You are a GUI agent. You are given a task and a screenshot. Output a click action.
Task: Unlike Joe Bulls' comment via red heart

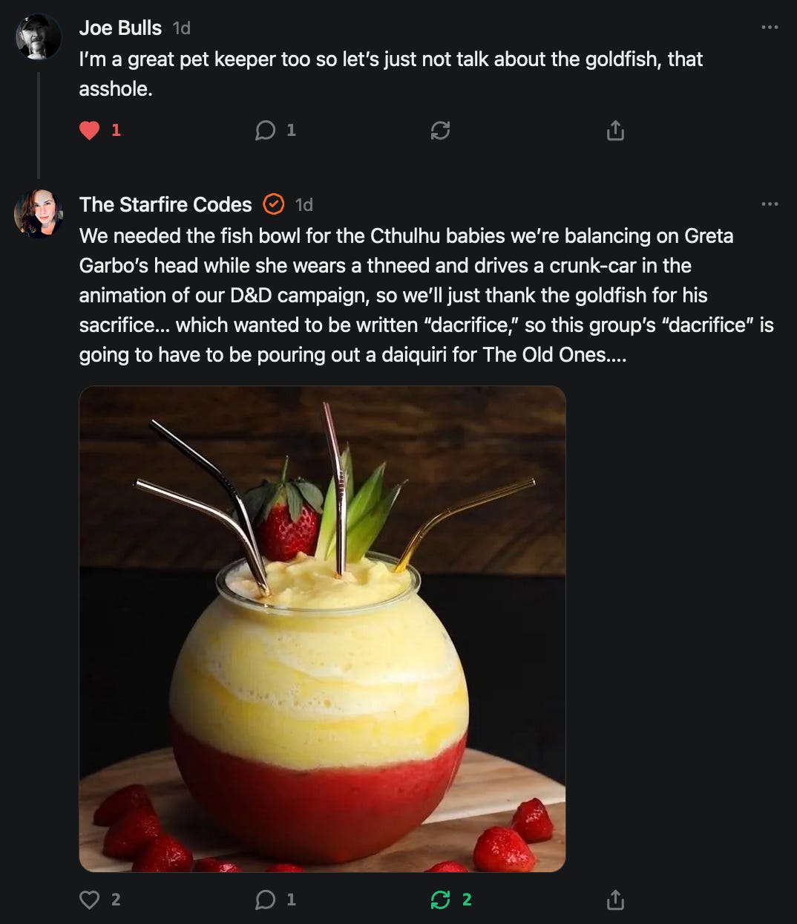point(90,131)
